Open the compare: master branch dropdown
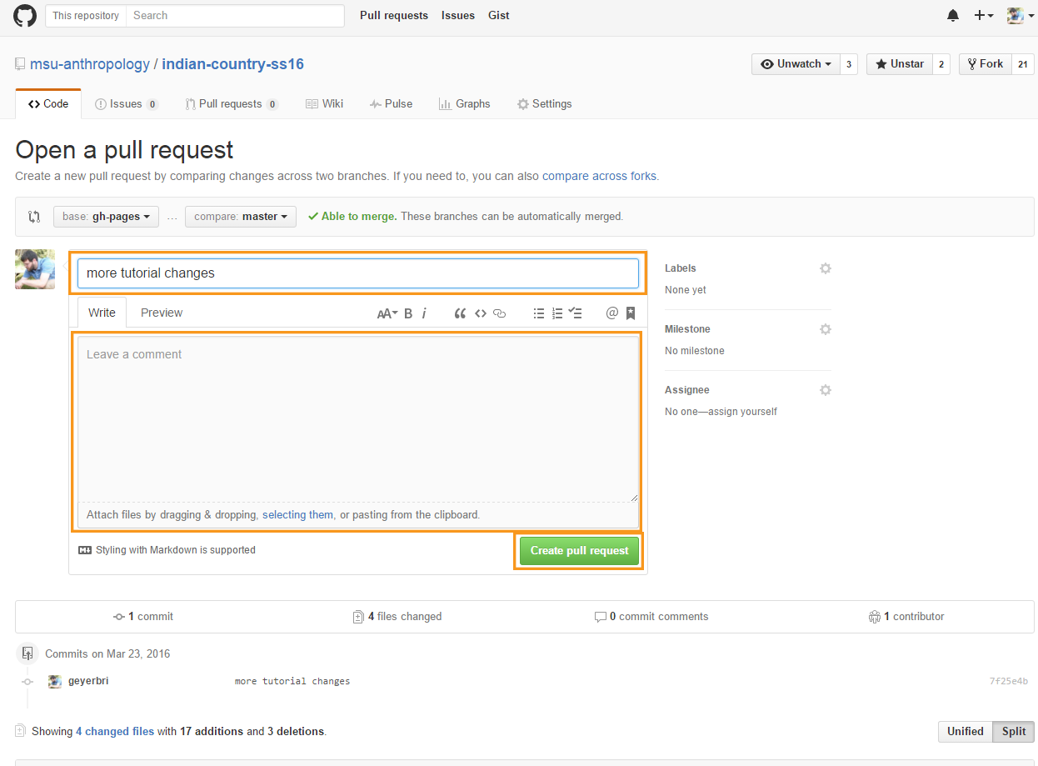Viewport: 1038px width, 766px height. click(x=241, y=217)
